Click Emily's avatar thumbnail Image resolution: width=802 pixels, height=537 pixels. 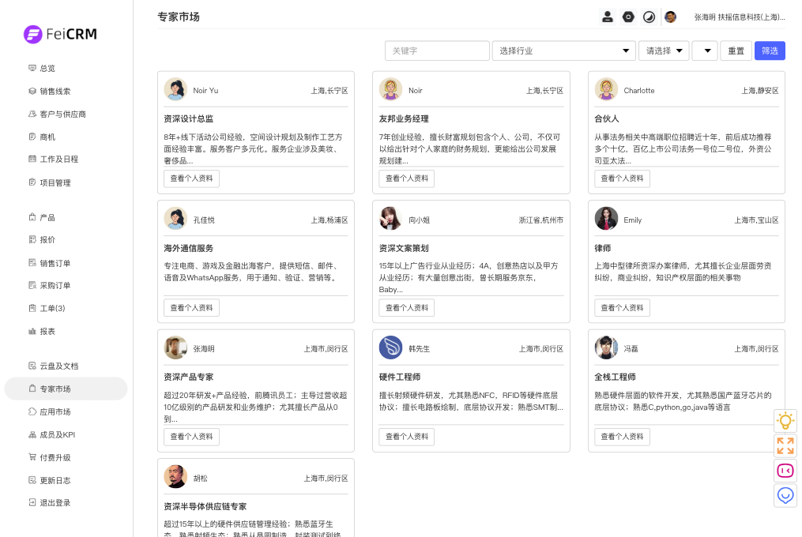coord(606,219)
